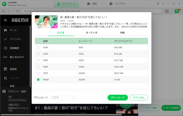This screenshot has width=183, height=116.
Task: Navigate back with the left arrow
Action: click(8, 11)
